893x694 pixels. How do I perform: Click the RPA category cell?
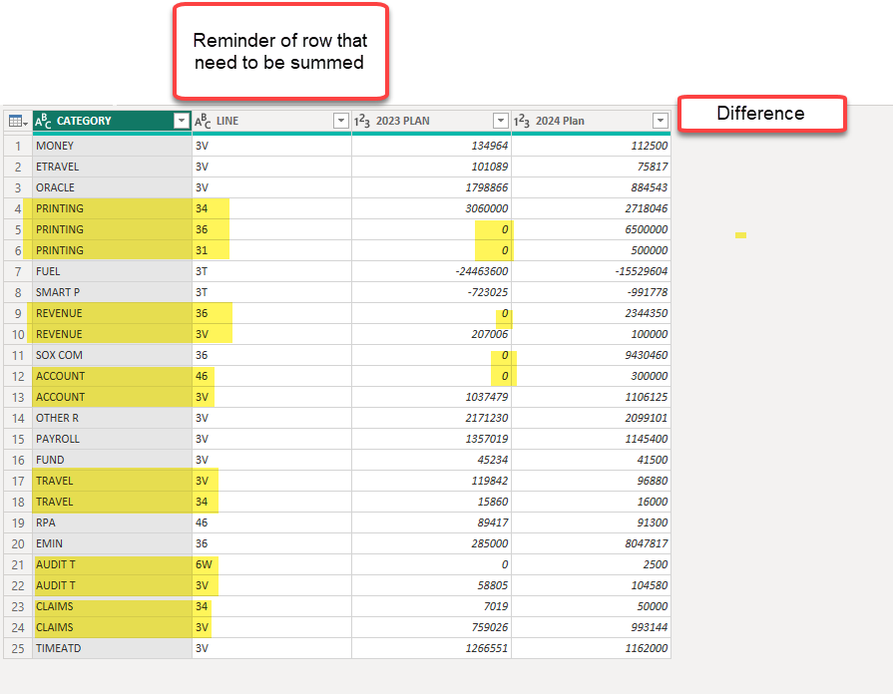pos(112,522)
